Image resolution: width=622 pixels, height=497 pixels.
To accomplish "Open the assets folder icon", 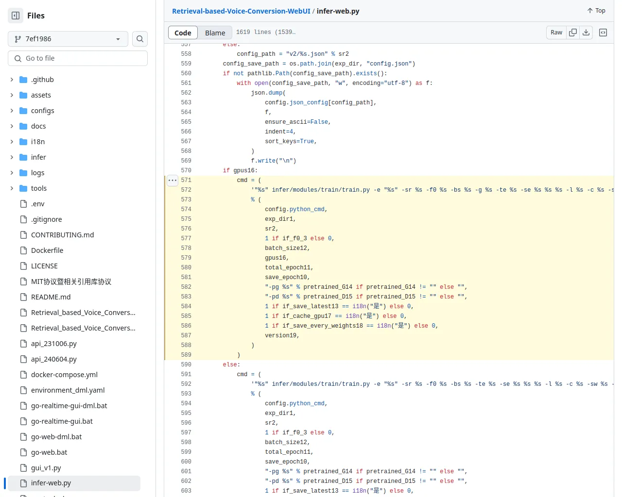I will (23, 95).
